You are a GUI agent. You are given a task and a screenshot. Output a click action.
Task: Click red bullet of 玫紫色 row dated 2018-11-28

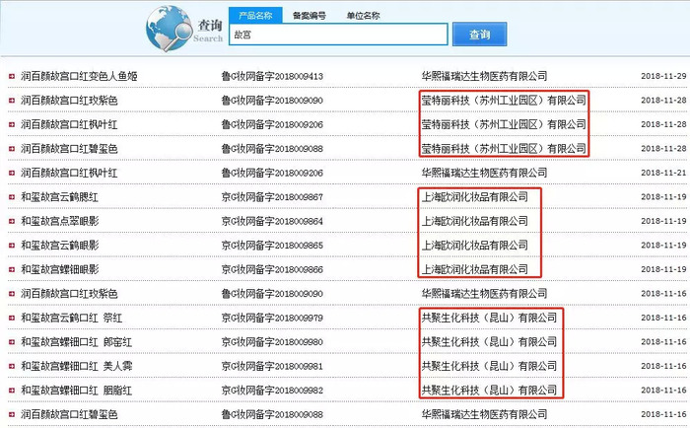coord(12,101)
